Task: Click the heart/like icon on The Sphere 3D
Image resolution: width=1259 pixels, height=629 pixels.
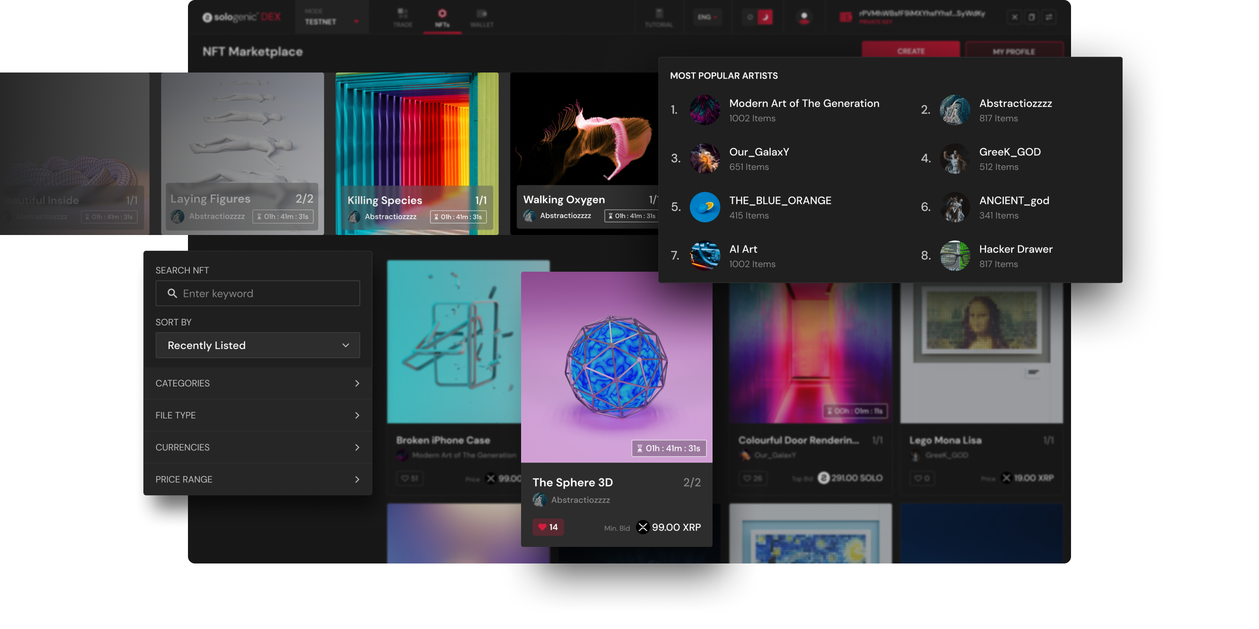Action: [543, 527]
